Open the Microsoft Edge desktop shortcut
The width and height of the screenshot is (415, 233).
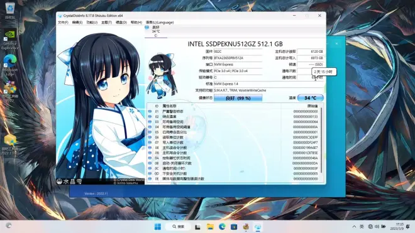tap(10, 66)
